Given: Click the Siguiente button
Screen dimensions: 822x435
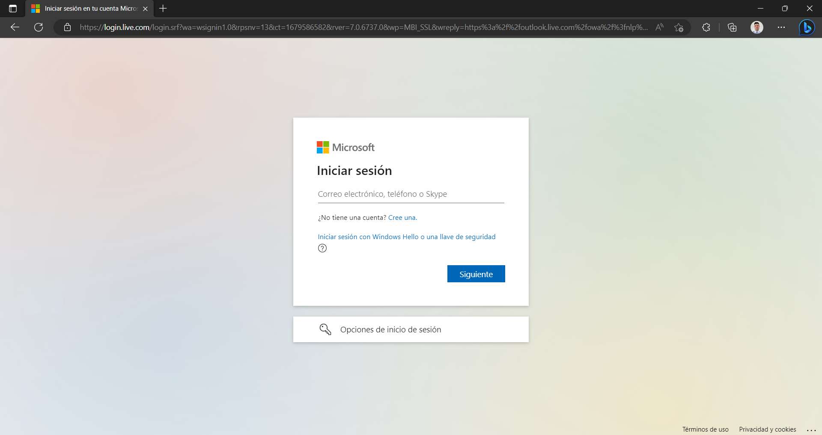Looking at the screenshot, I should tap(476, 274).
